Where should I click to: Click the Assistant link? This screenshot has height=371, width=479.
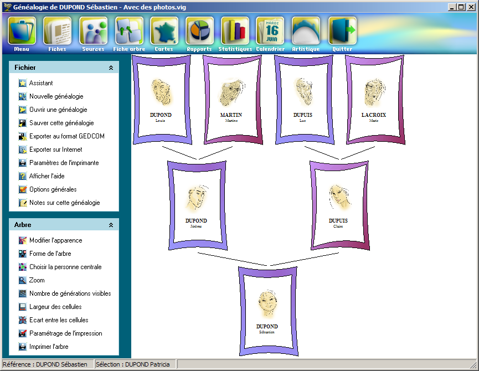[41, 83]
